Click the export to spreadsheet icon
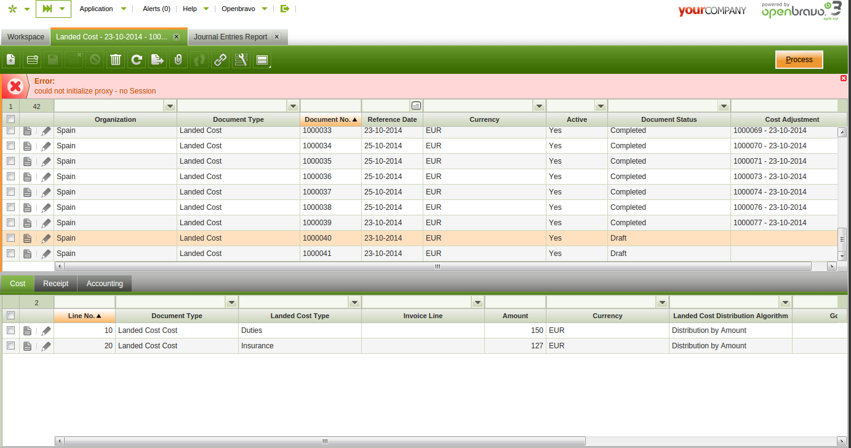The height and width of the screenshot is (448, 851). (x=158, y=60)
